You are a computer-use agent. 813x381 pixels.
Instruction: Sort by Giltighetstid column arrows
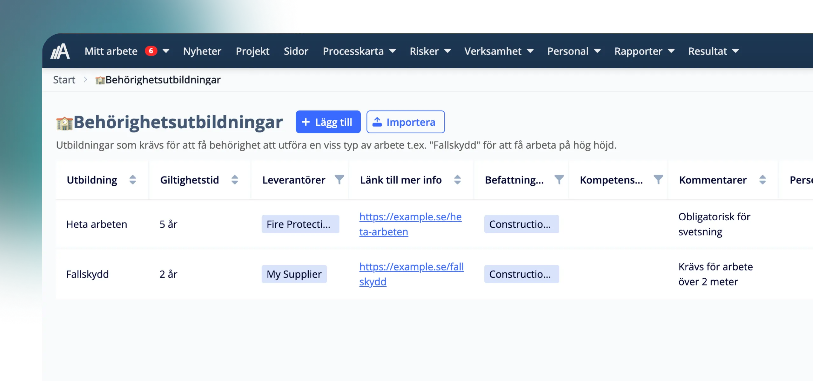point(235,180)
